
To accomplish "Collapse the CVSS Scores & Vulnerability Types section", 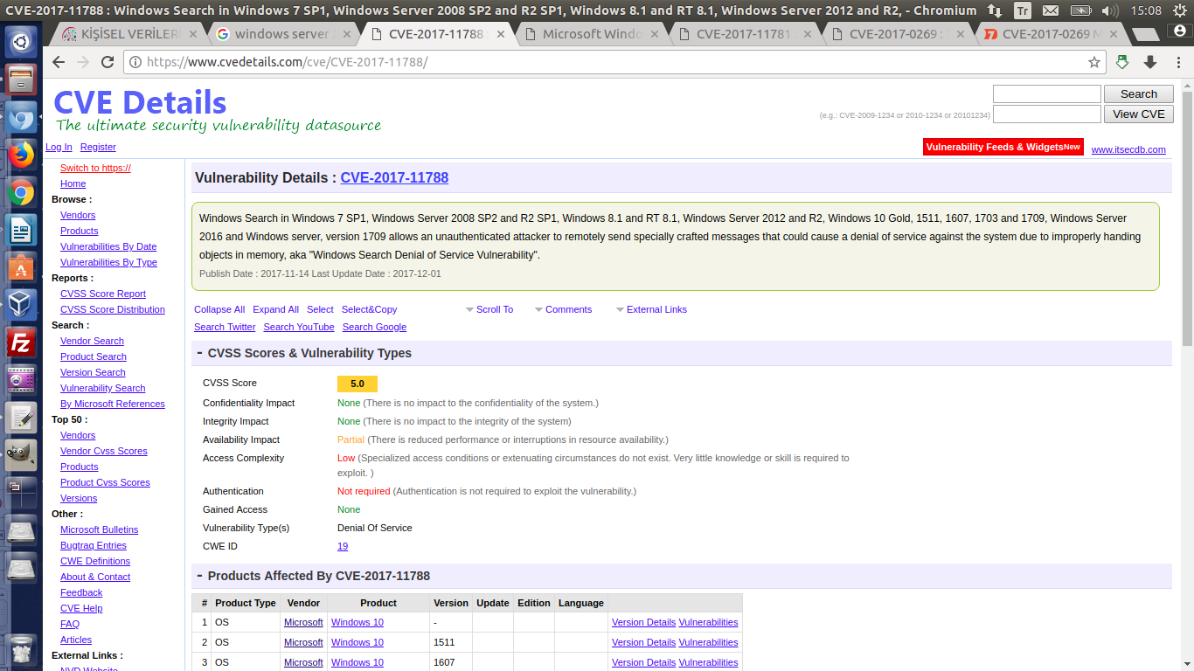I will coord(199,353).
